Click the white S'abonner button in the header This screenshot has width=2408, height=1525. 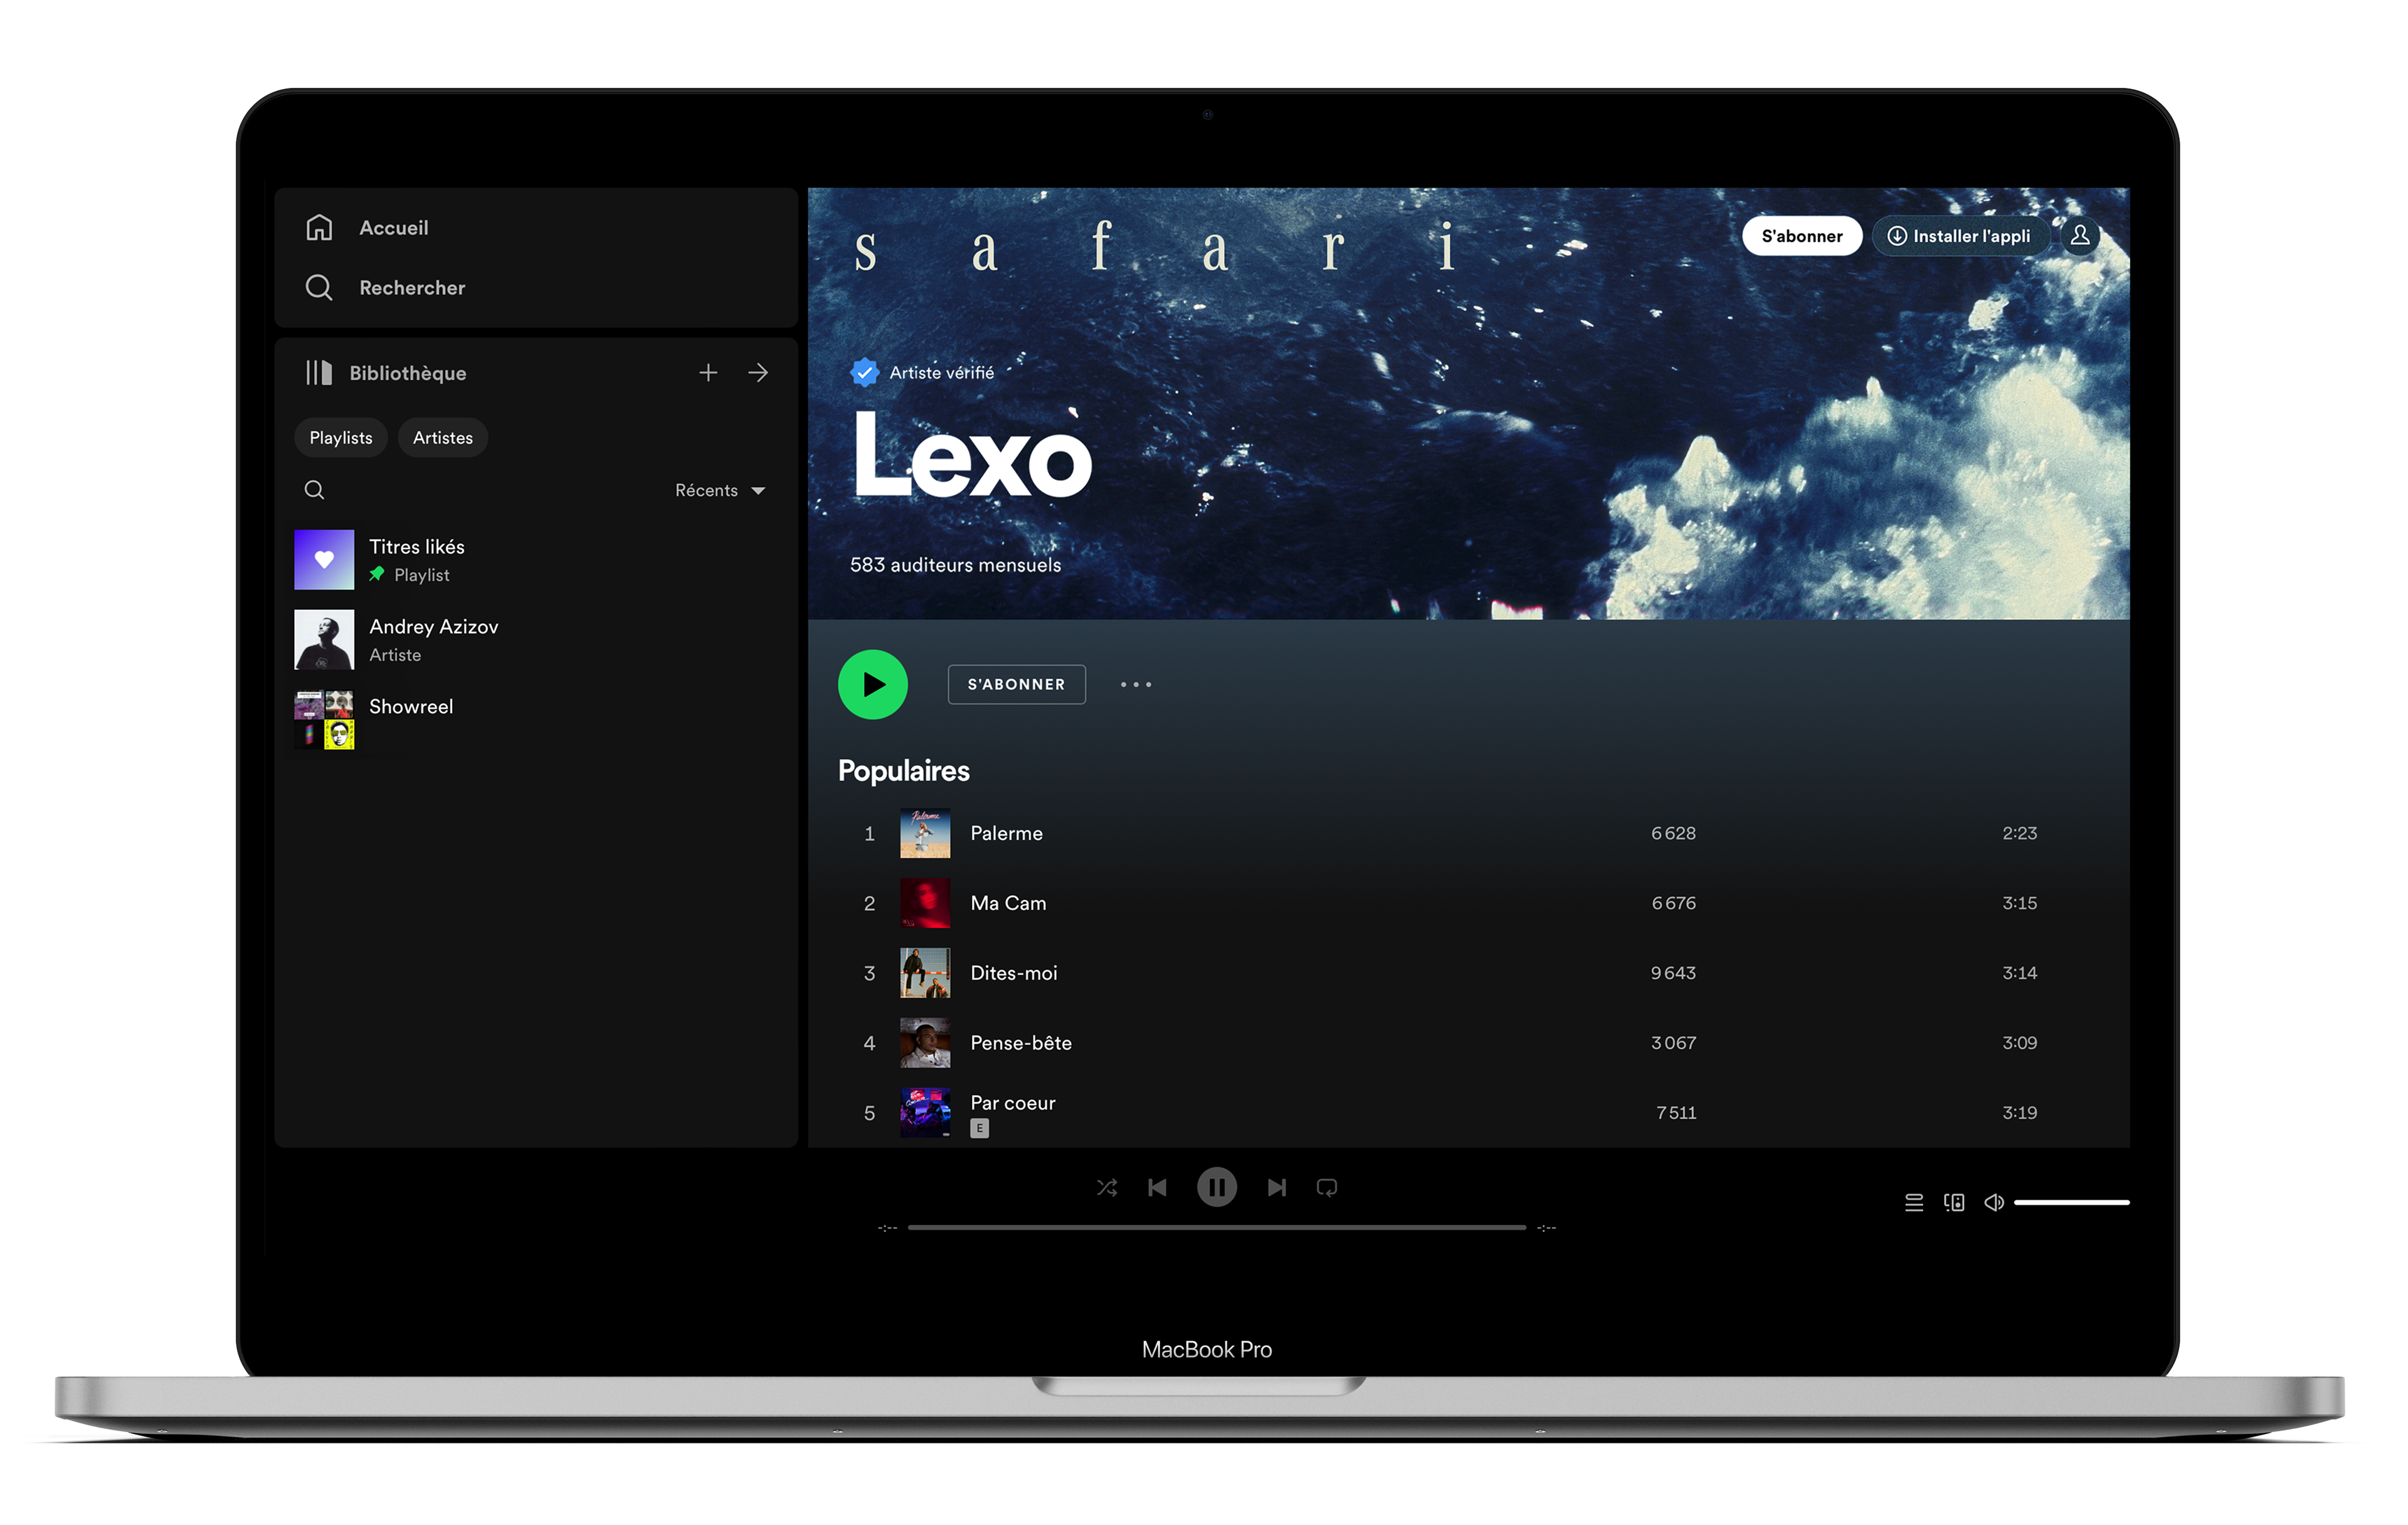click(1802, 236)
